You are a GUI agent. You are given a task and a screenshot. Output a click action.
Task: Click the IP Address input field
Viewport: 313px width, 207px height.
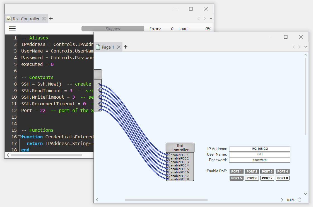(x=259, y=149)
